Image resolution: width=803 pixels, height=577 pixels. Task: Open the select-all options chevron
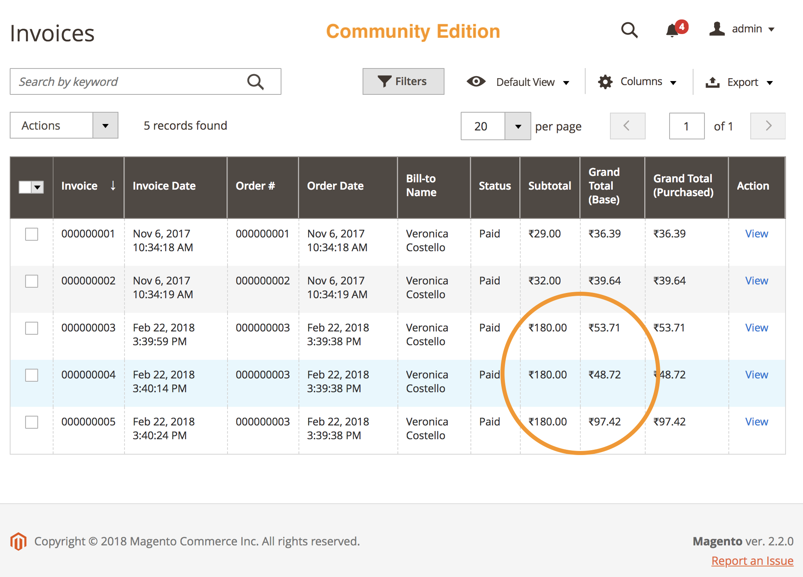pyautogui.click(x=38, y=187)
